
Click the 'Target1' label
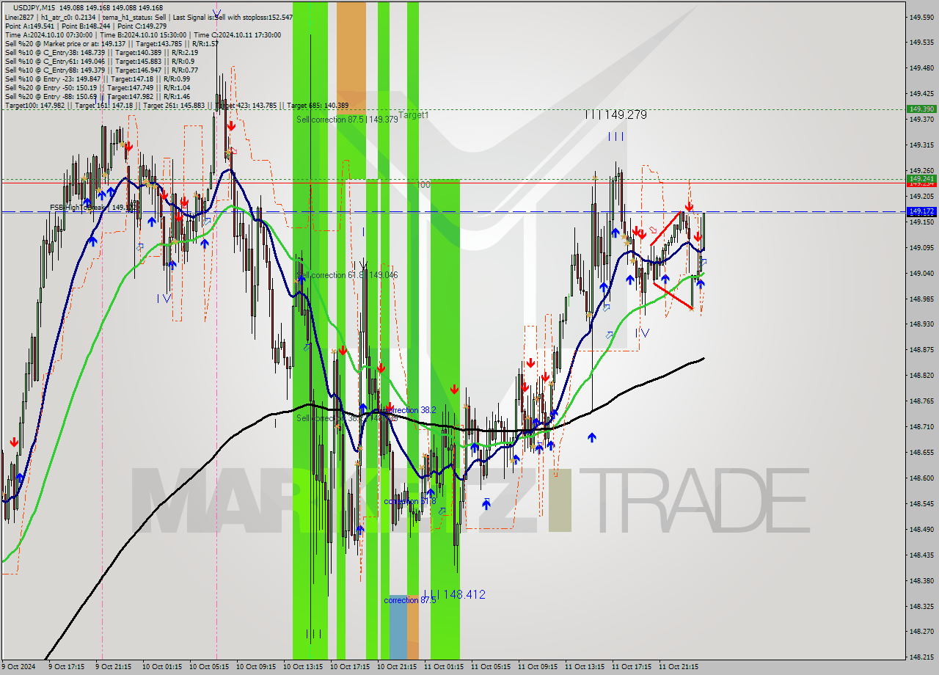click(414, 115)
